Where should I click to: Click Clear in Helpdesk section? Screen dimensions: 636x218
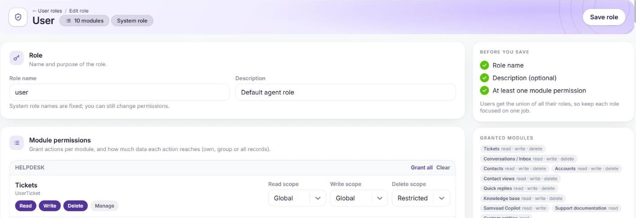pyautogui.click(x=443, y=167)
